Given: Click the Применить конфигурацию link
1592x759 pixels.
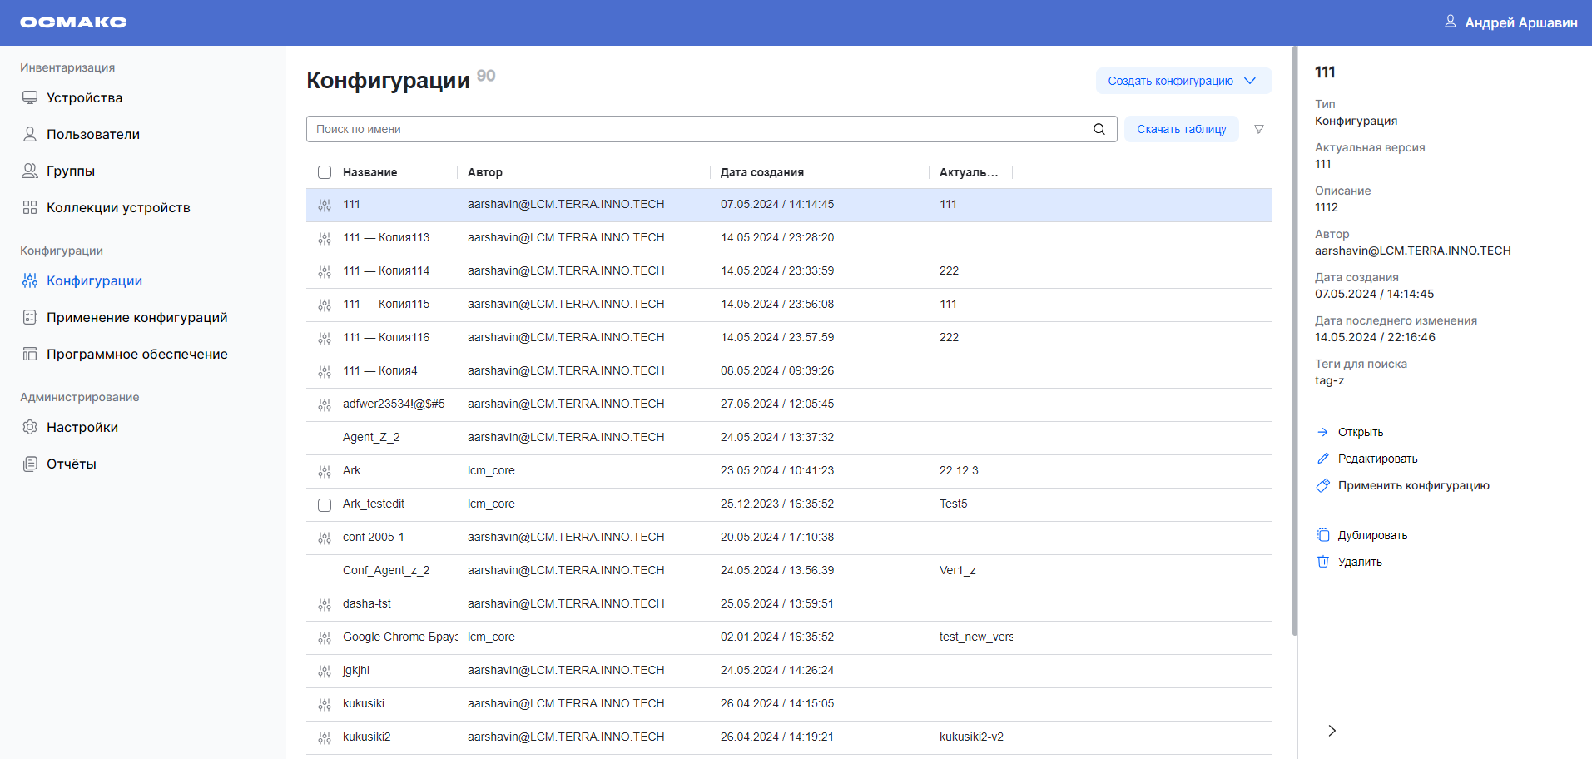Looking at the screenshot, I should (1413, 485).
